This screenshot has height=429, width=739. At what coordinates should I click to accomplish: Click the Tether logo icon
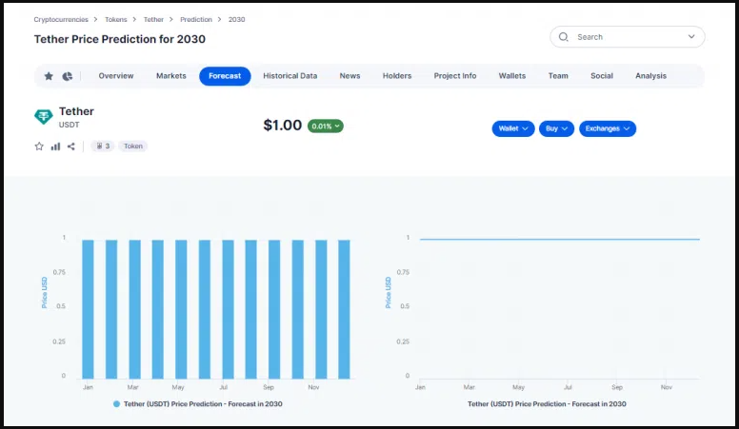pyautogui.click(x=44, y=116)
